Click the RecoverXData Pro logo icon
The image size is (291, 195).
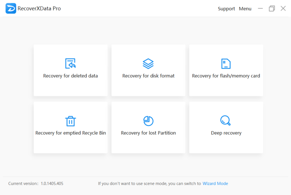[11, 8]
